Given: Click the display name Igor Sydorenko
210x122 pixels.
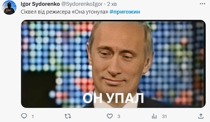Looking at the screenshot, I should [40, 4].
